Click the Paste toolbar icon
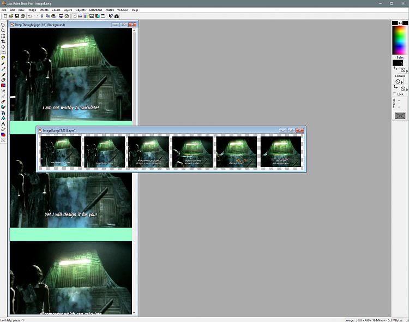Viewport: 409px width, 322px height. tap(53, 16)
